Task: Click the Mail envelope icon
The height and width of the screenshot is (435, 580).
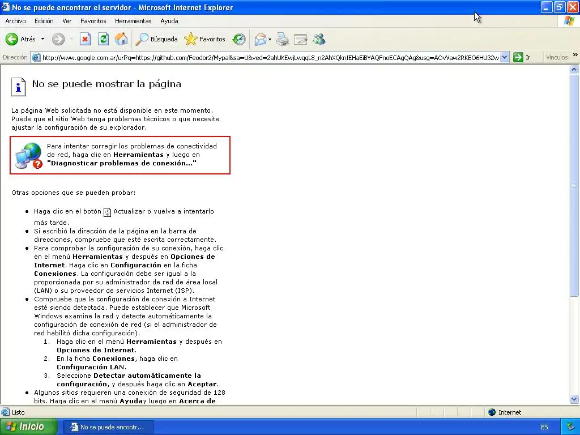Action: [261, 39]
